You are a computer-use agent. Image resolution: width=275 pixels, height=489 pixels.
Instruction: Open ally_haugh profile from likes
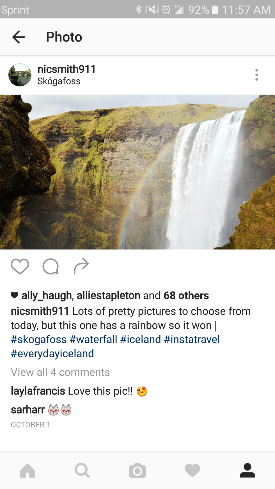tap(47, 296)
